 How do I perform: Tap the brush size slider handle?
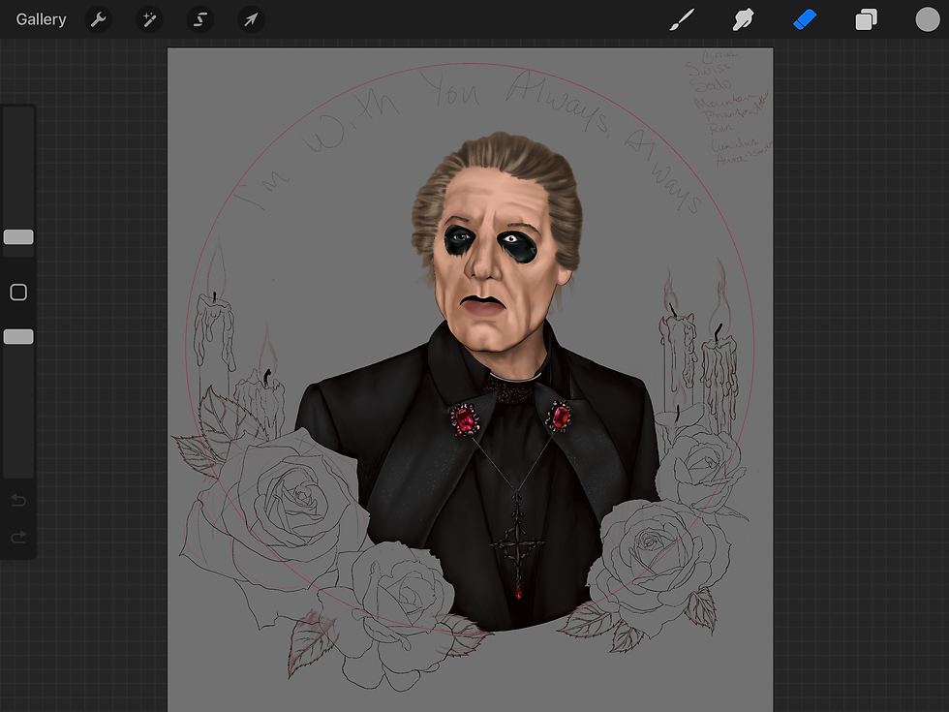(x=18, y=236)
